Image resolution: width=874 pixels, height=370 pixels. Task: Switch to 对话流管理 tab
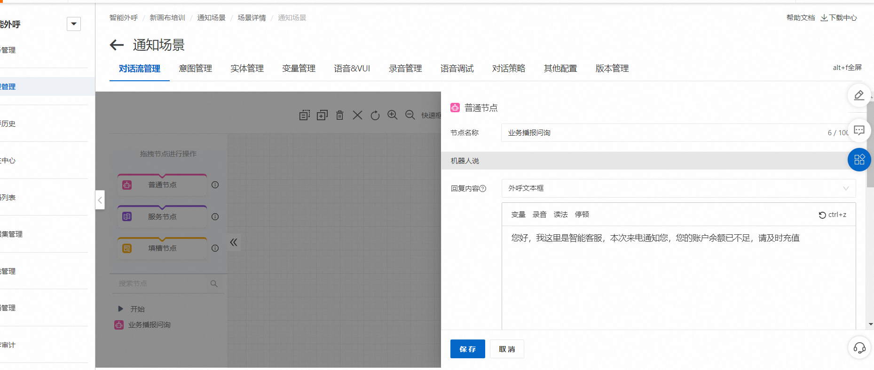click(140, 69)
